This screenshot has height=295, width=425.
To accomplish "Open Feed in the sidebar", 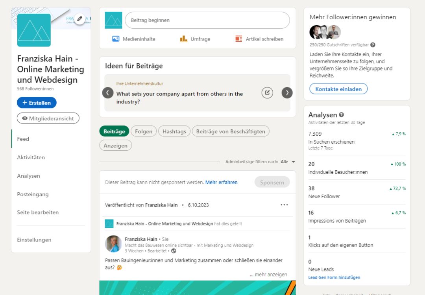I will (x=23, y=139).
